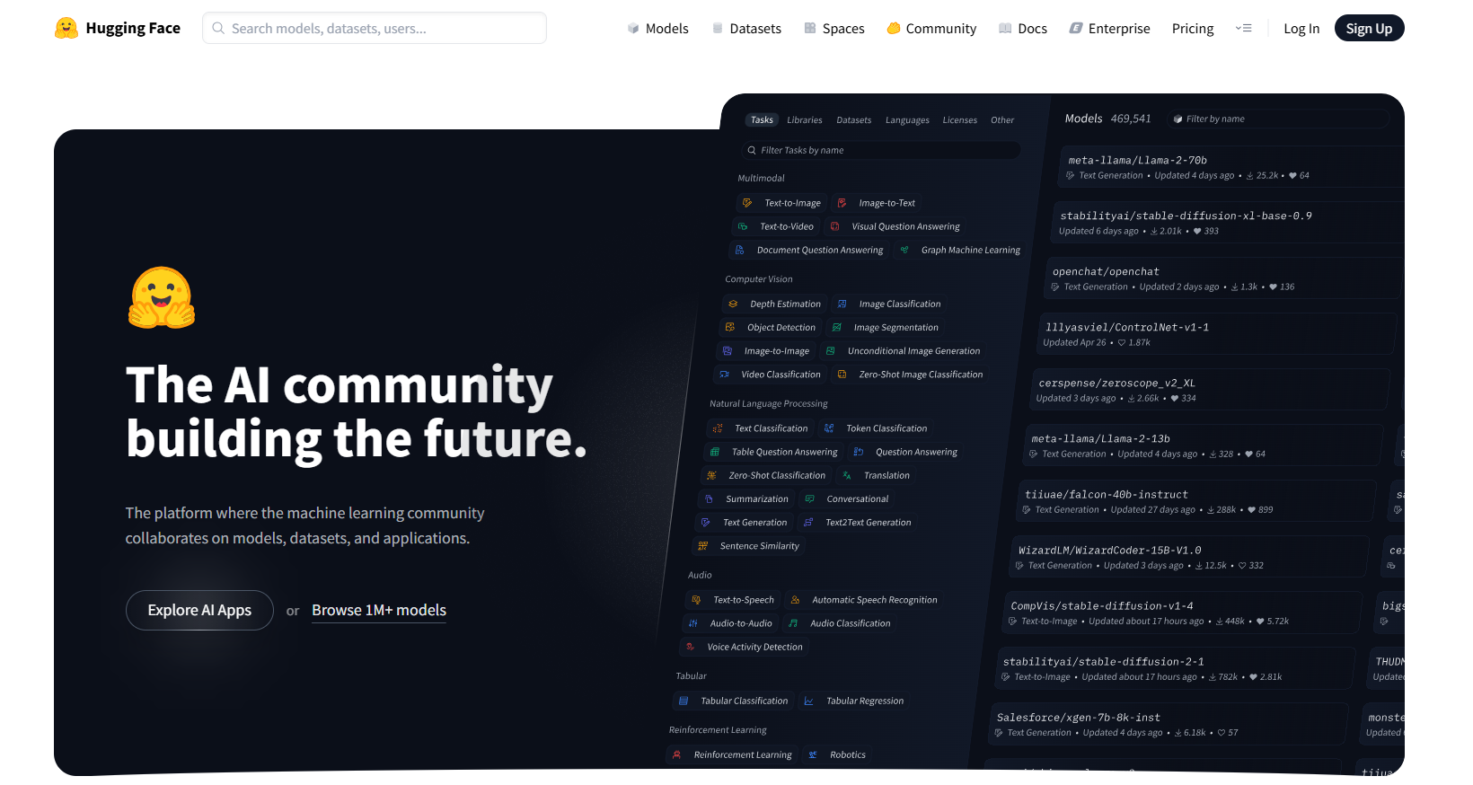Click the Object Detection task icon

pos(730,327)
